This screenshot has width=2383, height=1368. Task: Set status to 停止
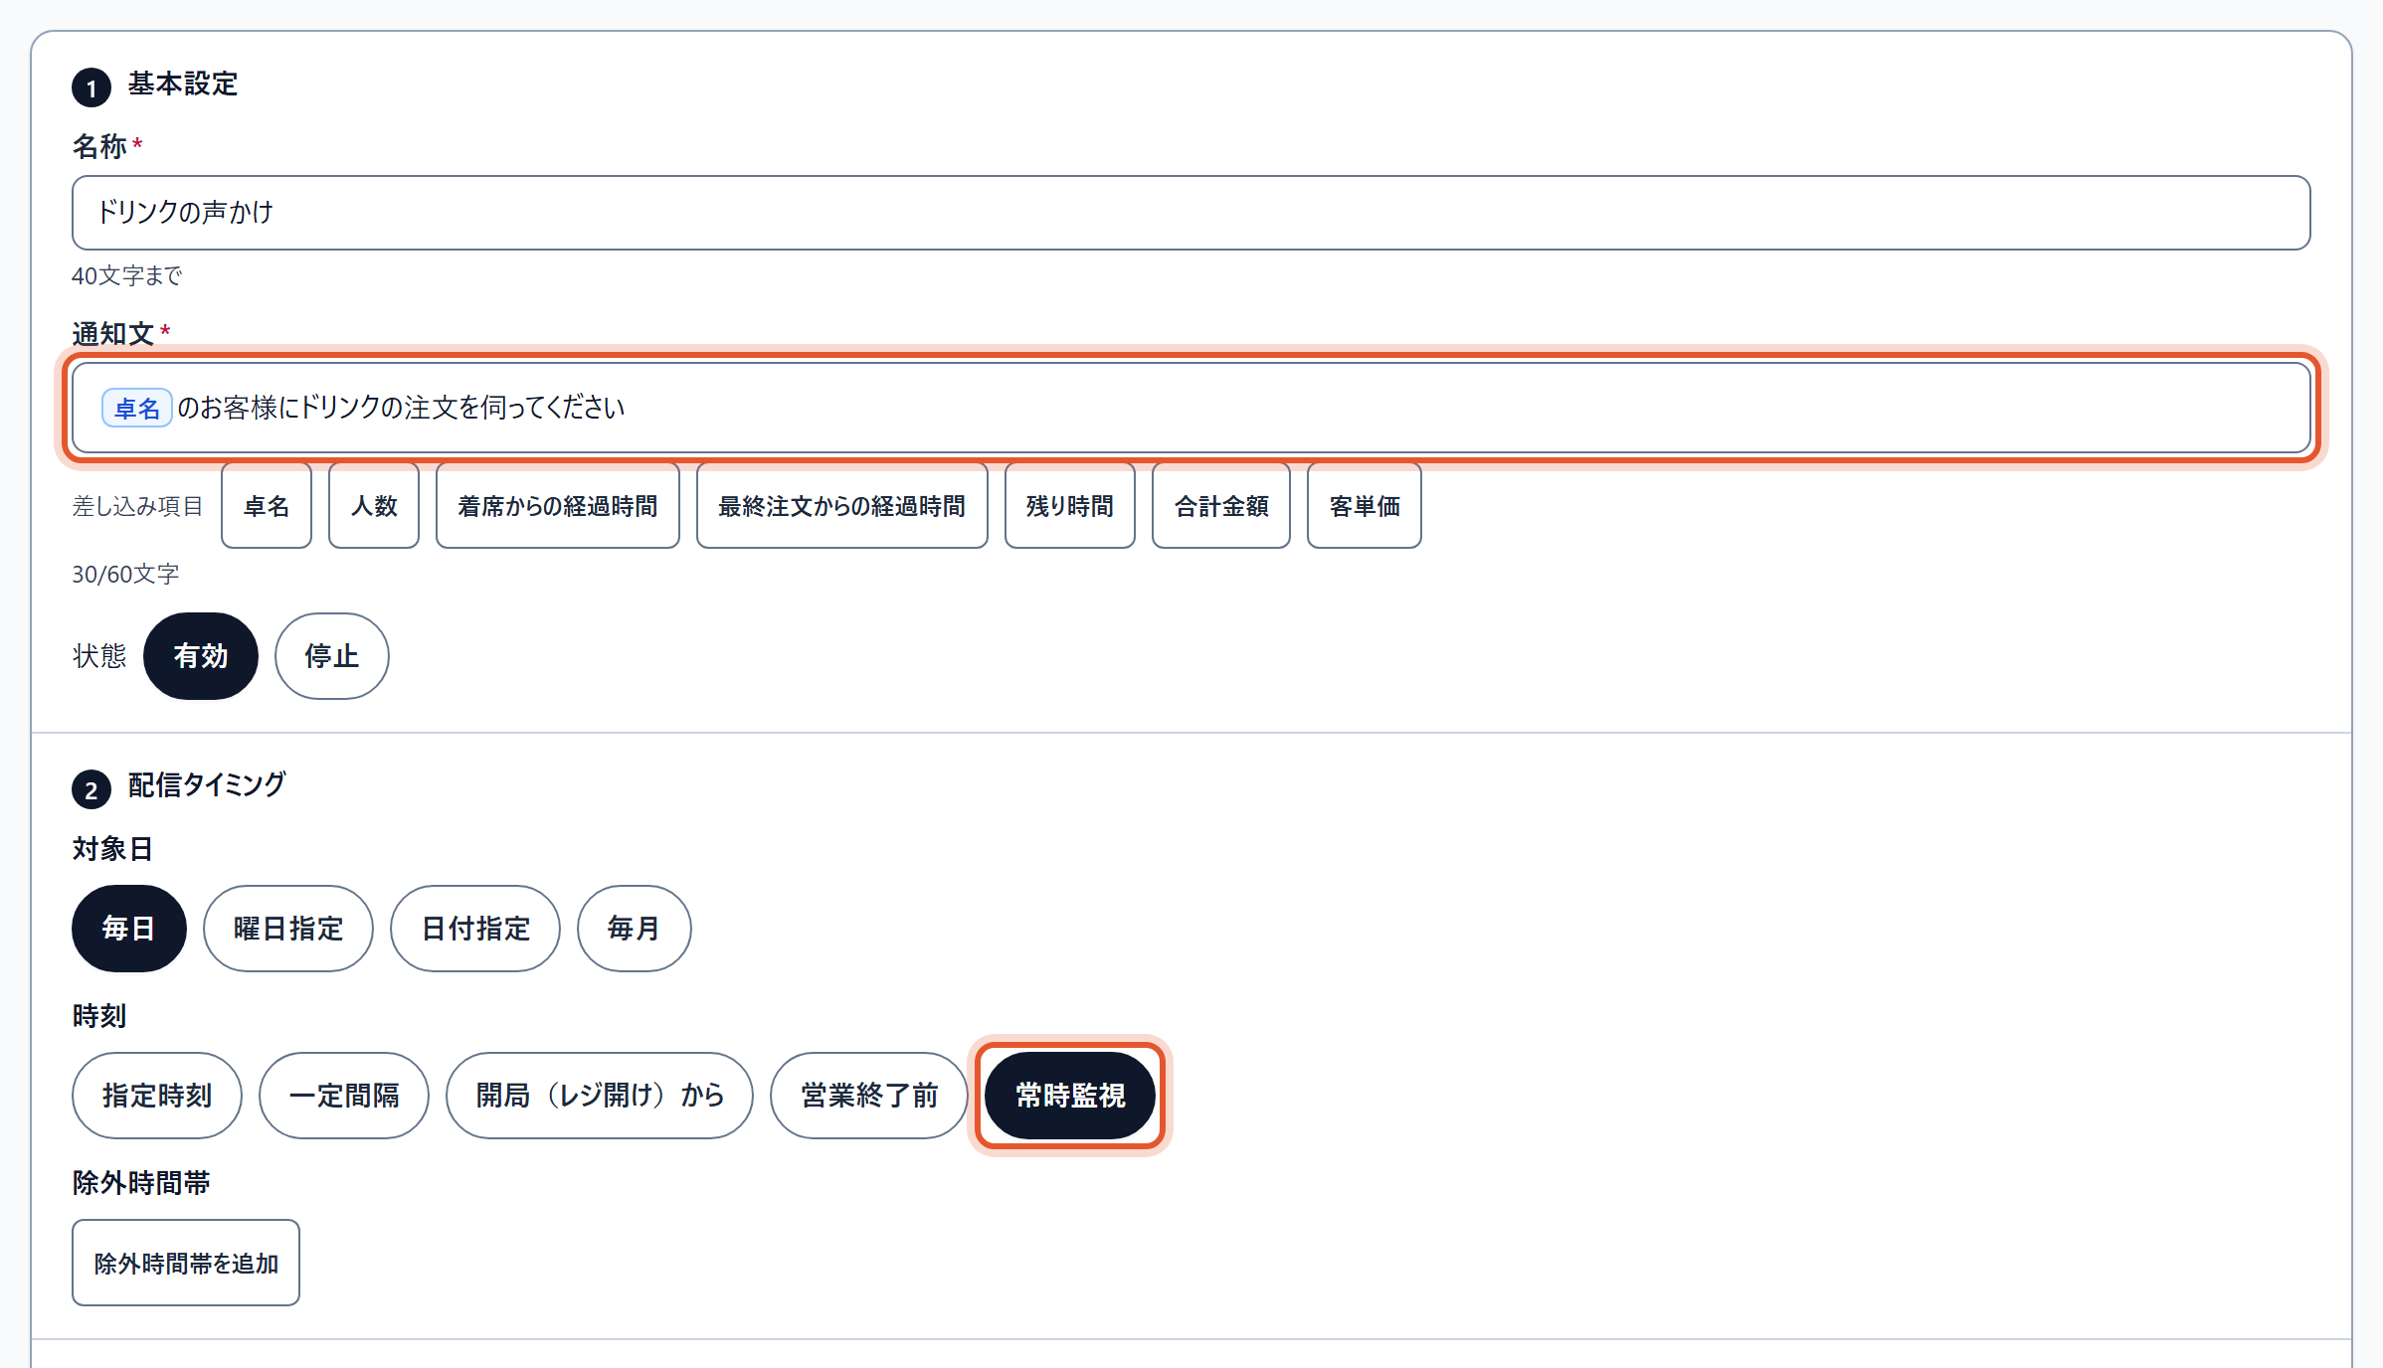pyautogui.click(x=332, y=656)
